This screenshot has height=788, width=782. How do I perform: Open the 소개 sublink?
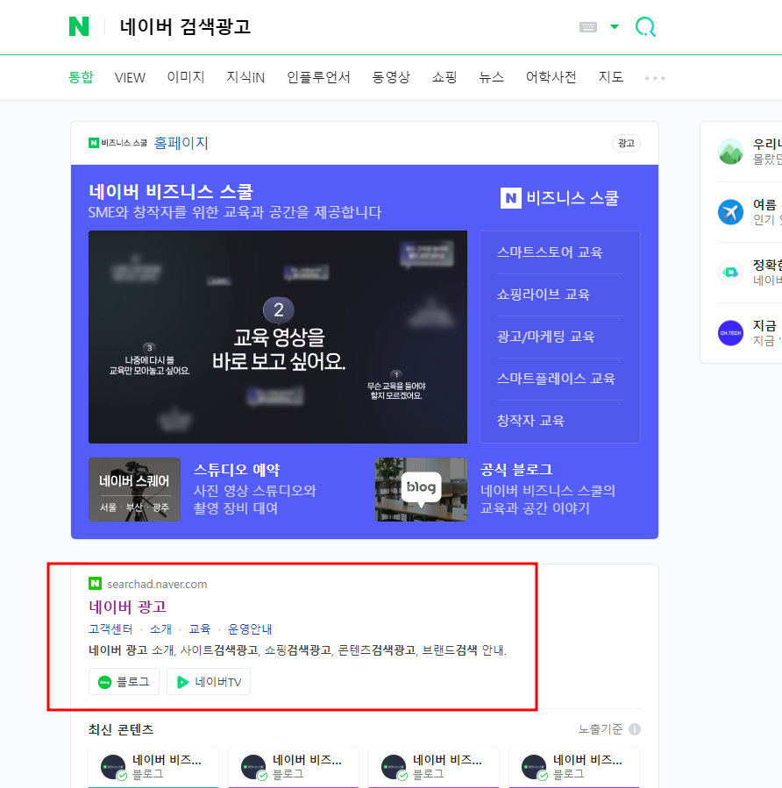[x=160, y=628]
